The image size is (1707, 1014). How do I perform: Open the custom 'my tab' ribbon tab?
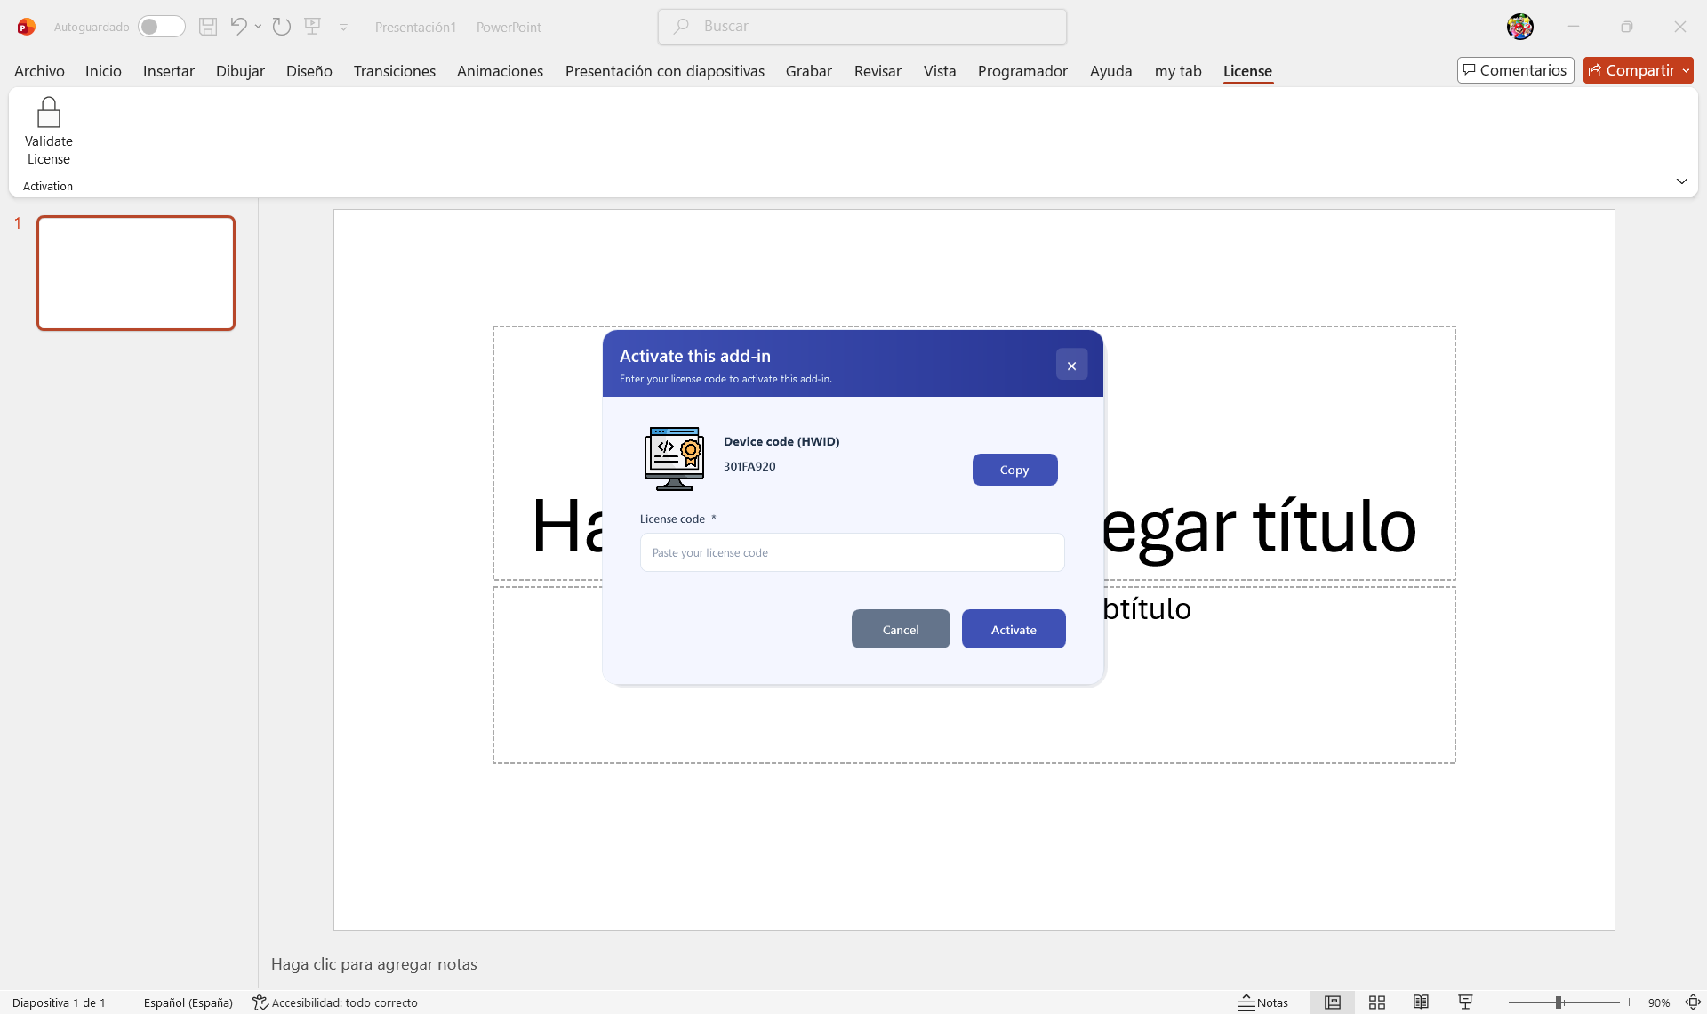tap(1178, 71)
